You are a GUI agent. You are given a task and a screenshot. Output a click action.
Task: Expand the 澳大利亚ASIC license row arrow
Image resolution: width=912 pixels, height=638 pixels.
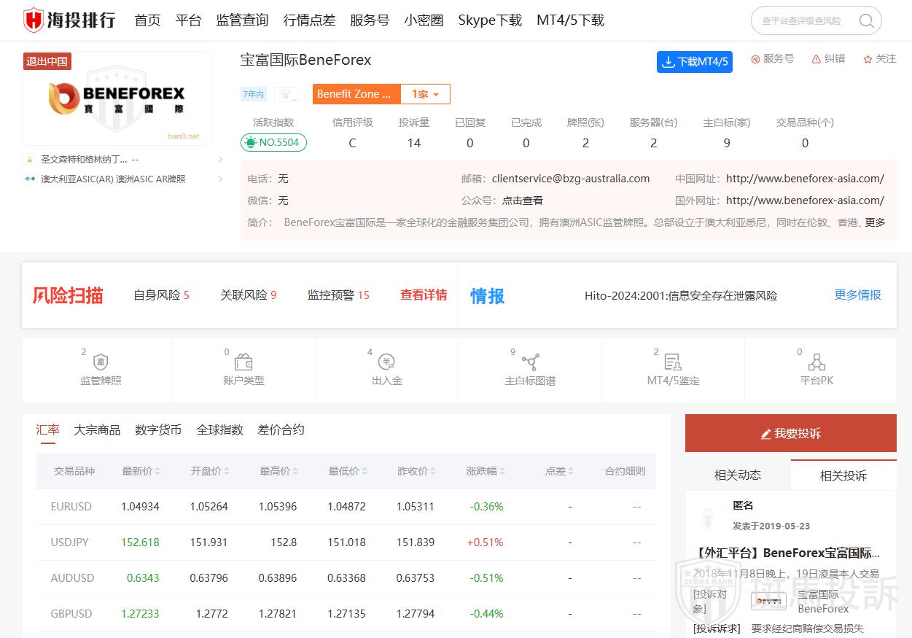220,179
